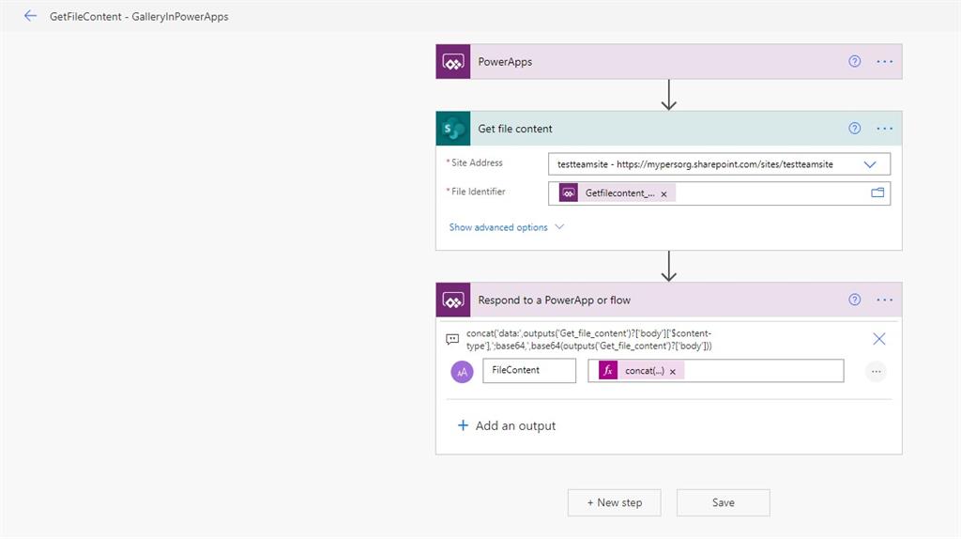The width and height of the screenshot is (961, 539).
Task: Expand Show advanced options
Action: (506, 227)
